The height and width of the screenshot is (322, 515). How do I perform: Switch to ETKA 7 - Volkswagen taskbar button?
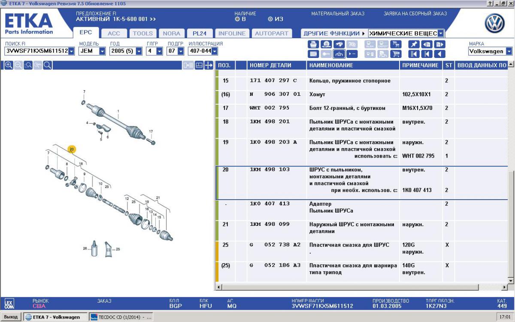tap(55, 317)
